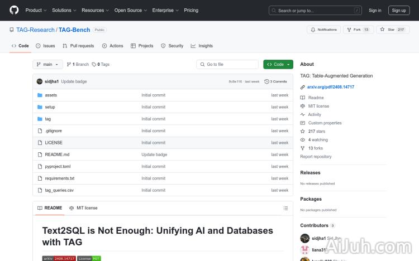The image size is (419, 261).
Task: Click the Search or jump to box
Action: (x=316, y=10)
